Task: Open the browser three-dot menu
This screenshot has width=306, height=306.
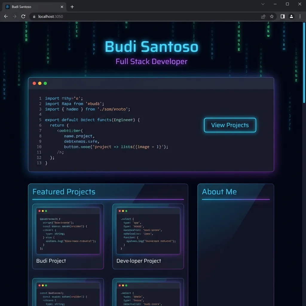Action: pos(300,16)
